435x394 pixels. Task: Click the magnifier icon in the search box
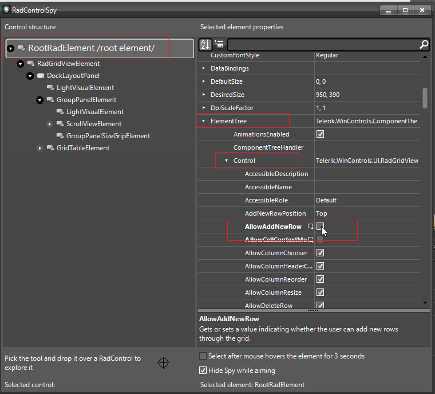coord(424,44)
